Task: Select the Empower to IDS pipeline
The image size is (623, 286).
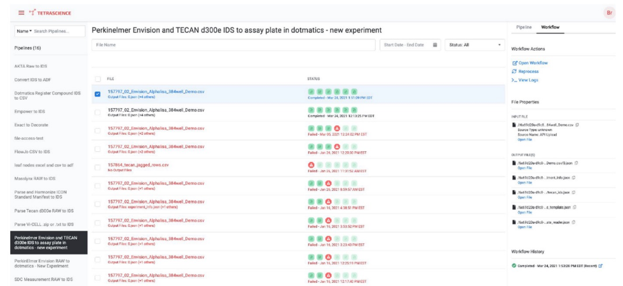Action: 31,111
